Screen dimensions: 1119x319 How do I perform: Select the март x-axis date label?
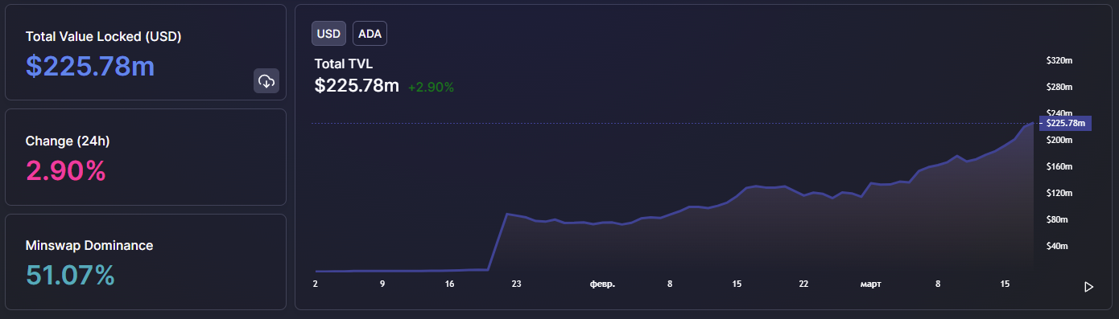point(870,284)
